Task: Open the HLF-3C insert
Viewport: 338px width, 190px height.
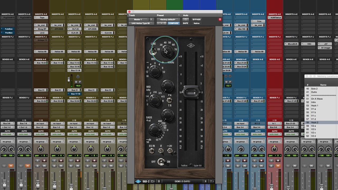Action: tap(75, 29)
